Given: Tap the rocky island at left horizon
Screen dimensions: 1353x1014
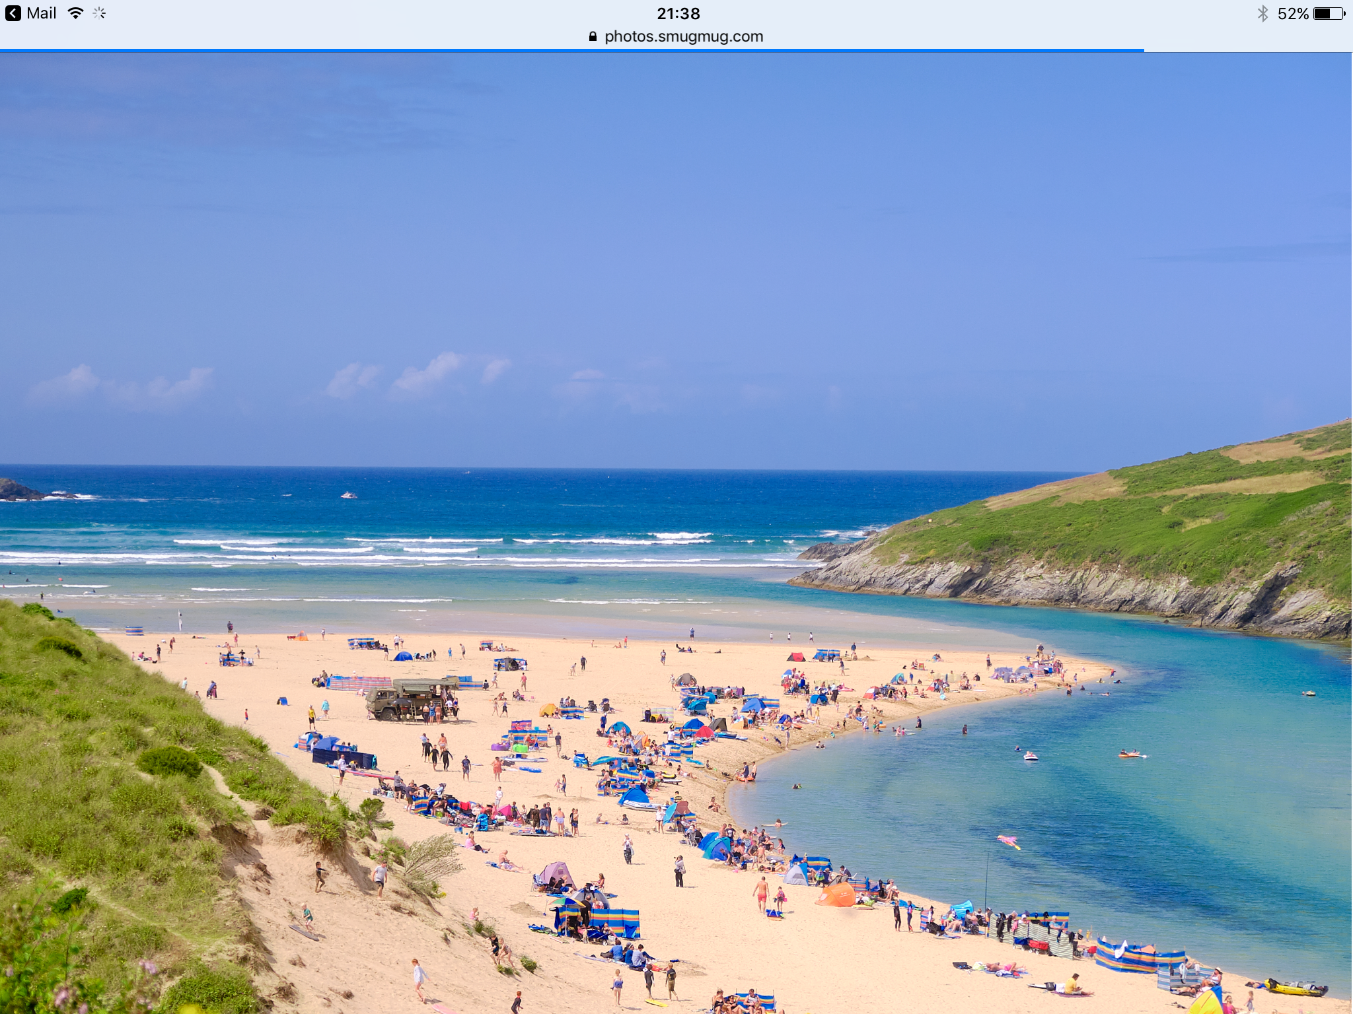Looking at the screenshot, I should click(x=18, y=490).
